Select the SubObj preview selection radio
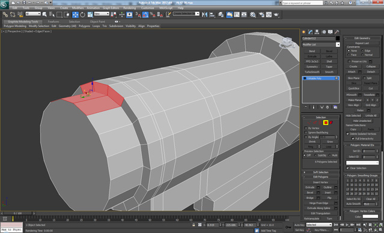The height and width of the screenshot is (233, 384). [x=315, y=155]
